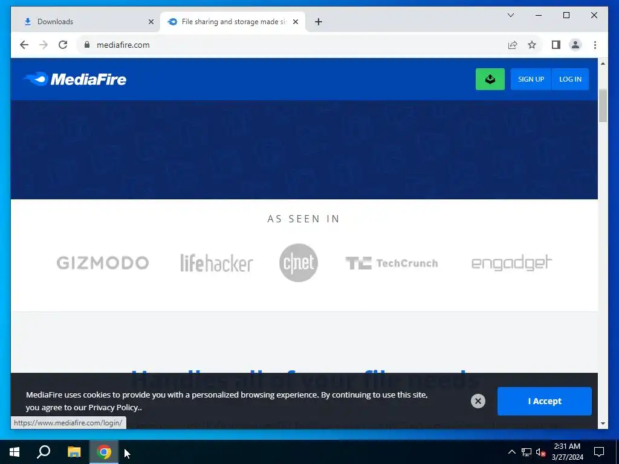Open the notification center
This screenshot has height=464, width=619.
click(x=599, y=452)
